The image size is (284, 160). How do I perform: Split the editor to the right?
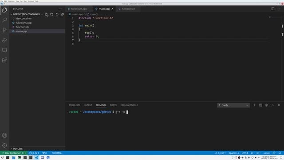point(273,9)
